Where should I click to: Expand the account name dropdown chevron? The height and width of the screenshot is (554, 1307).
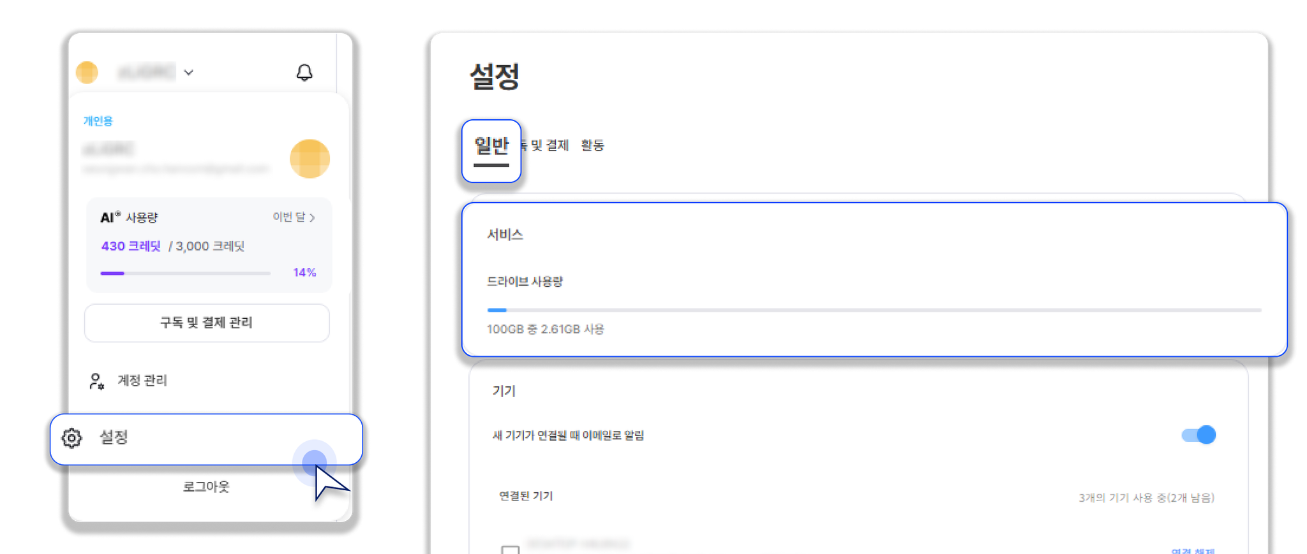tap(189, 73)
